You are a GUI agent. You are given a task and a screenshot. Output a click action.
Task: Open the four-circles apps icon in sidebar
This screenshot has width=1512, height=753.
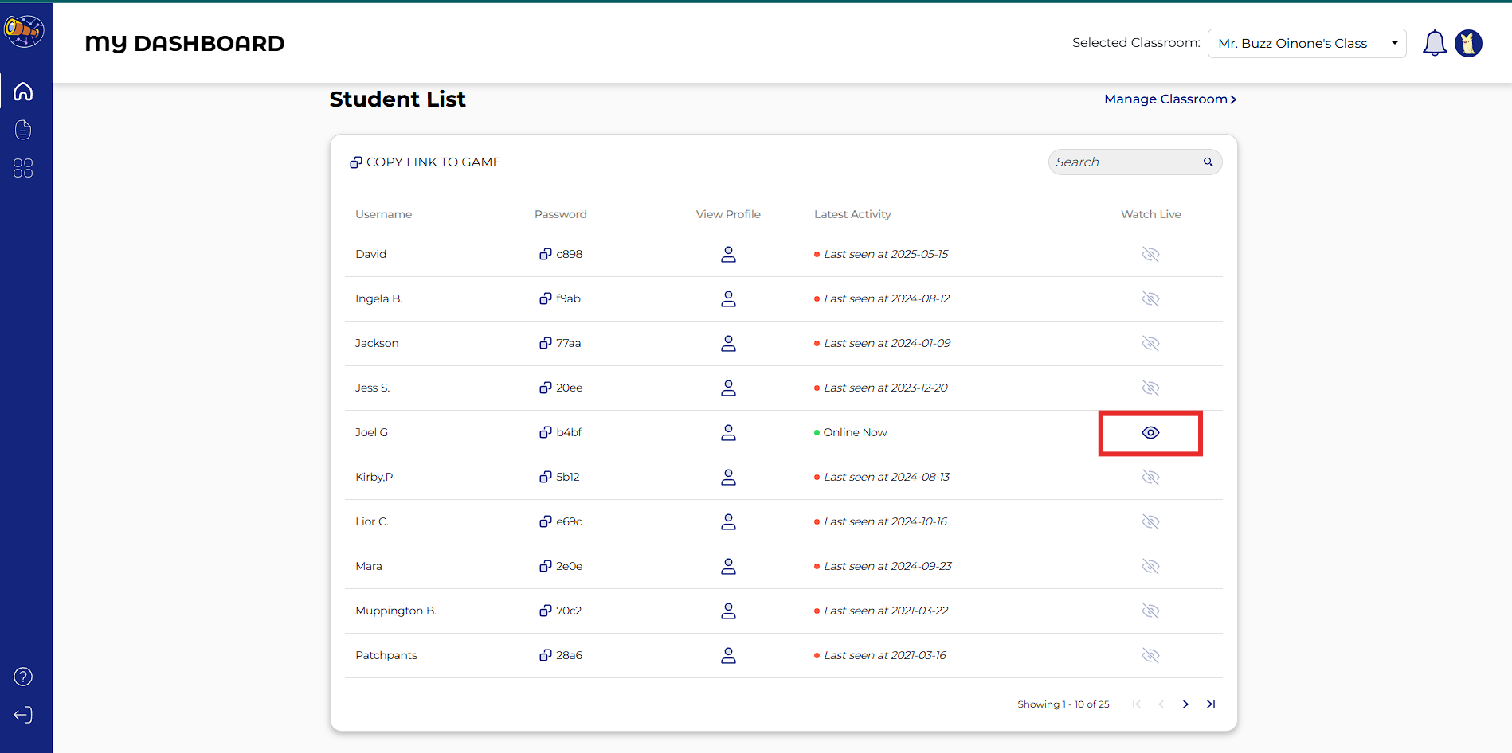click(23, 168)
